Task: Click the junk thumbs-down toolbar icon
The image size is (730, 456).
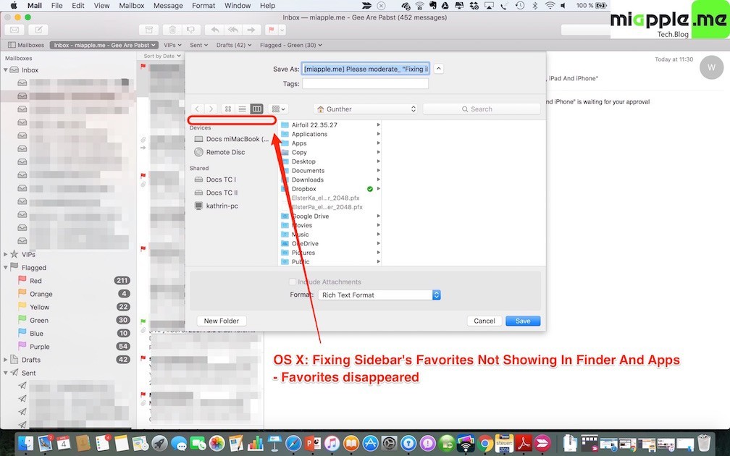Action: coord(191,30)
